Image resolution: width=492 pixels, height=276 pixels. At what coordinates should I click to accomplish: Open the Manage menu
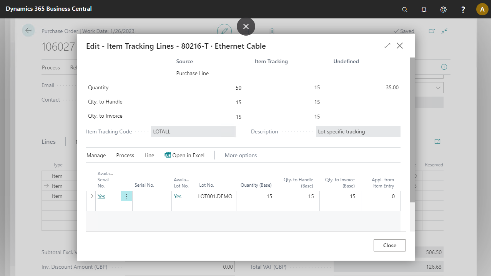point(96,155)
